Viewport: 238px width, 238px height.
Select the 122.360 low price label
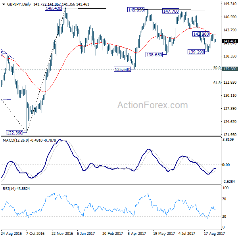click(15, 133)
